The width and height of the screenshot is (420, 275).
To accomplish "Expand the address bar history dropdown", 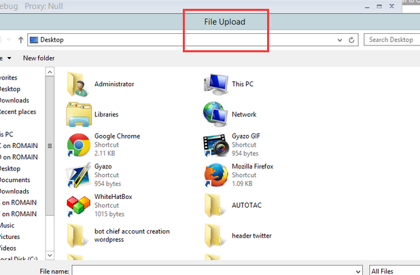I will point(339,40).
